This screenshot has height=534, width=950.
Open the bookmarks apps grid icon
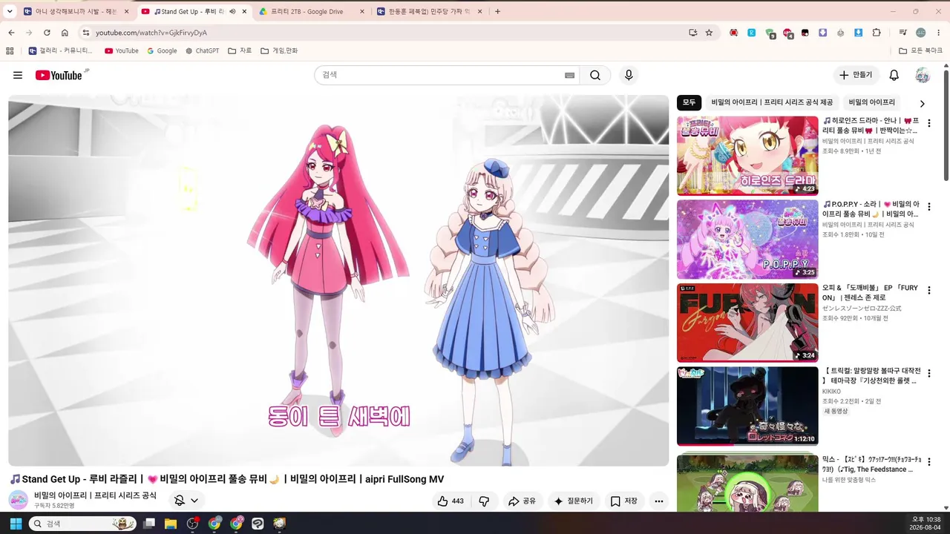click(x=10, y=51)
